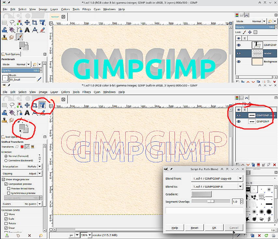Raise selected path with up arrow icon

pos(243,165)
